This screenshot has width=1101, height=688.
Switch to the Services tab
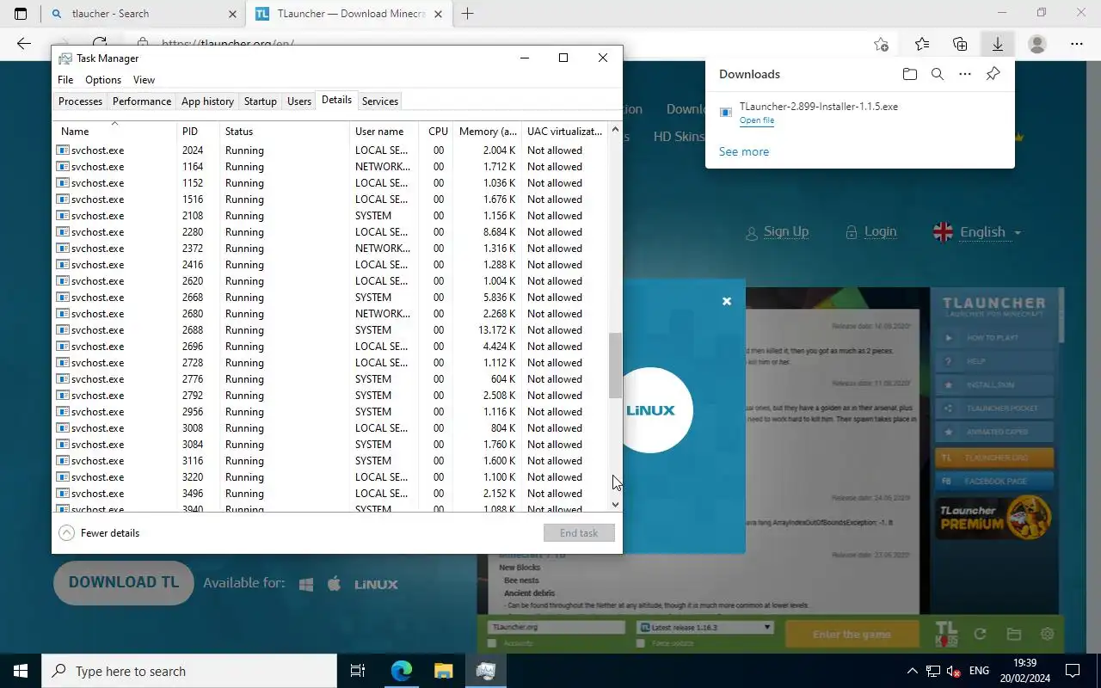coord(380,101)
